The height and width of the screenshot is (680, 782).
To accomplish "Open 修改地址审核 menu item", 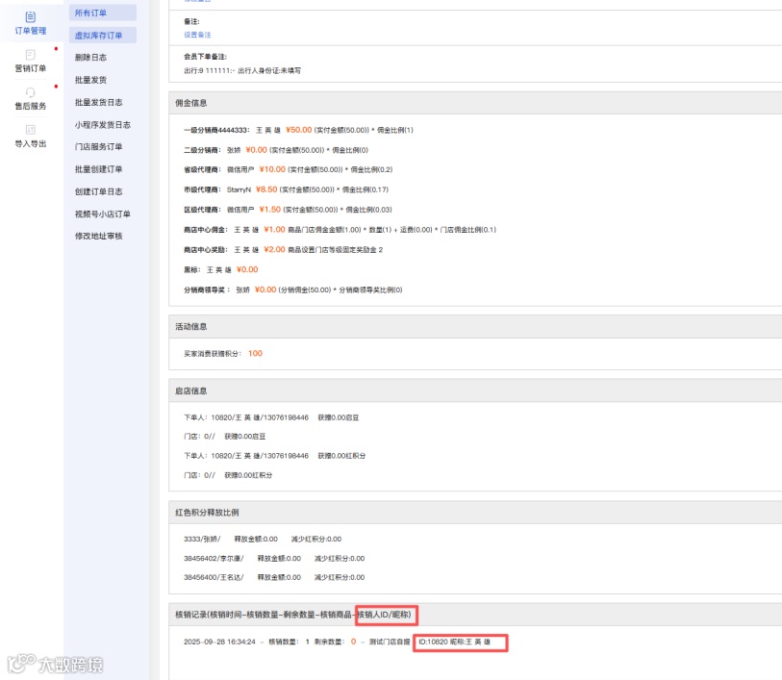I will point(99,236).
